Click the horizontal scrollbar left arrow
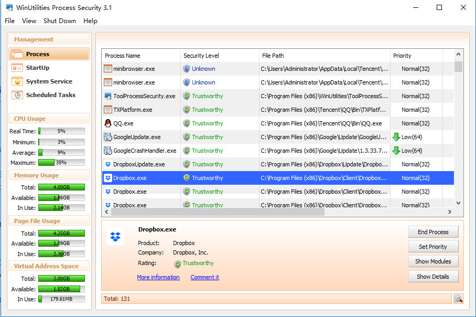The image size is (476, 317). point(106,212)
